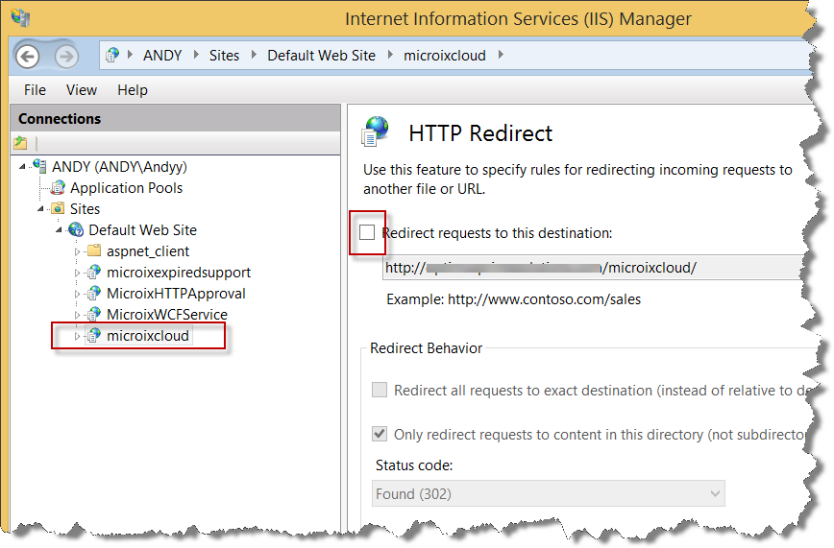Screen dimensions: 834x548
Task: Click the ANDY server node icon
Action: 39,167
